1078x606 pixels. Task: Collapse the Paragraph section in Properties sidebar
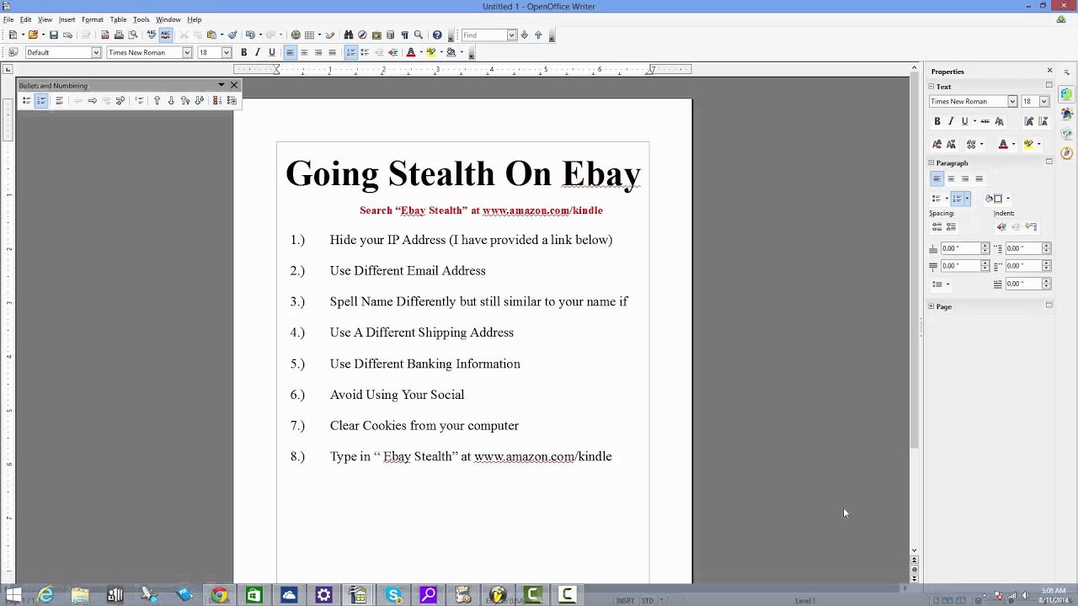point(931,162)
